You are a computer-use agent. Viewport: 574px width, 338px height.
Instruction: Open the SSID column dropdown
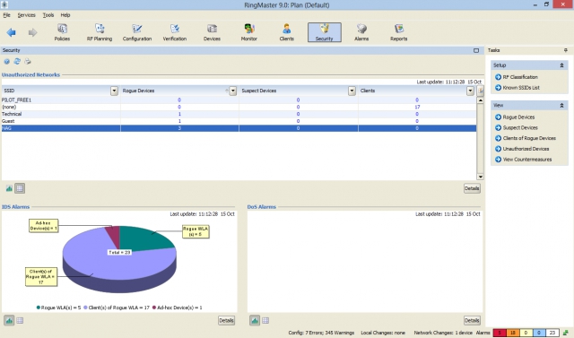click(x=114, y=91)
